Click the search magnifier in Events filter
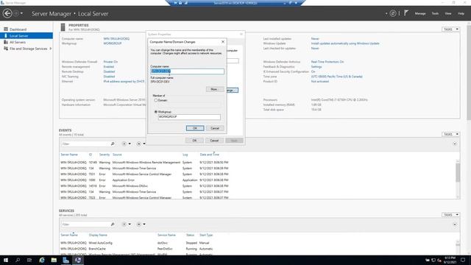Image resolution: width=471 pixels, height=265 pixels. tap(113, 144)
